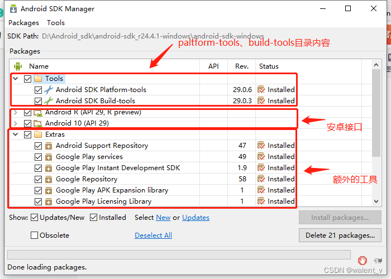Click the Install packages button
Viewport: 391px width, 279px height.
pos(340,218)
